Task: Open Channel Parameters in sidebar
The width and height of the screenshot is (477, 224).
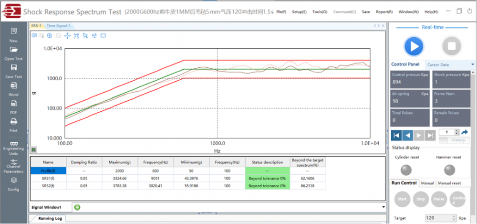Action: pyautogui.click(x=13, y=165)
